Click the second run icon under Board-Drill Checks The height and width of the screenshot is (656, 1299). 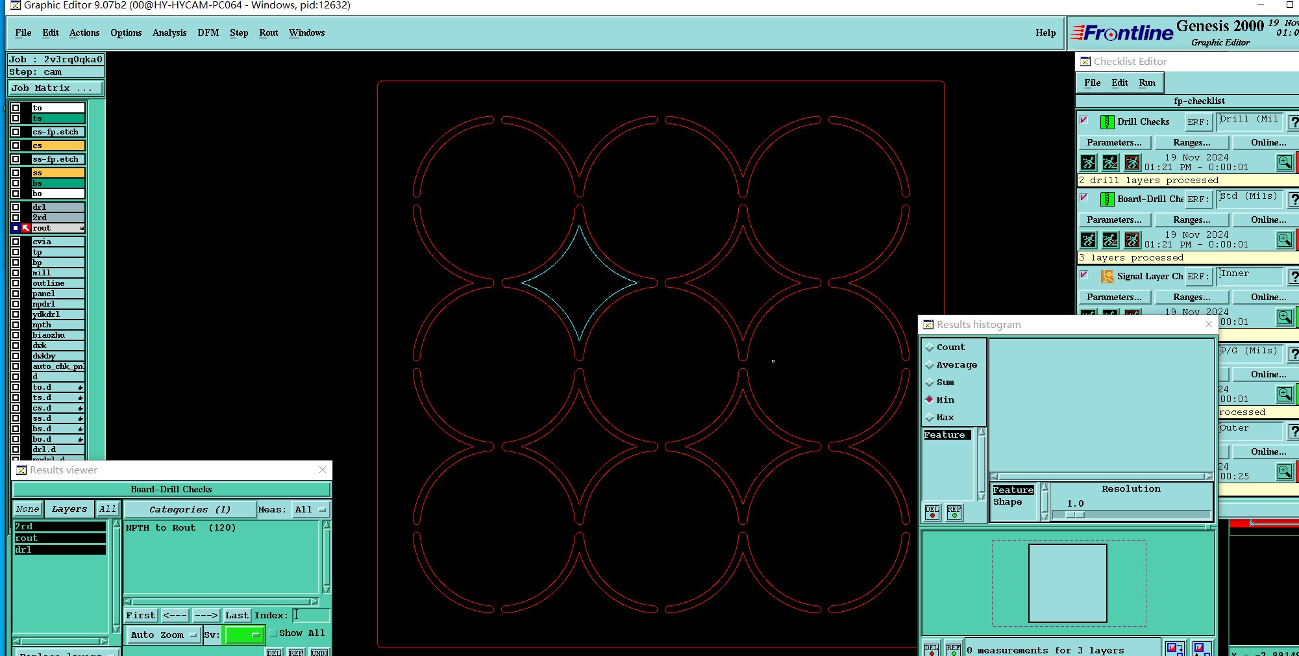coord(1111,240)
